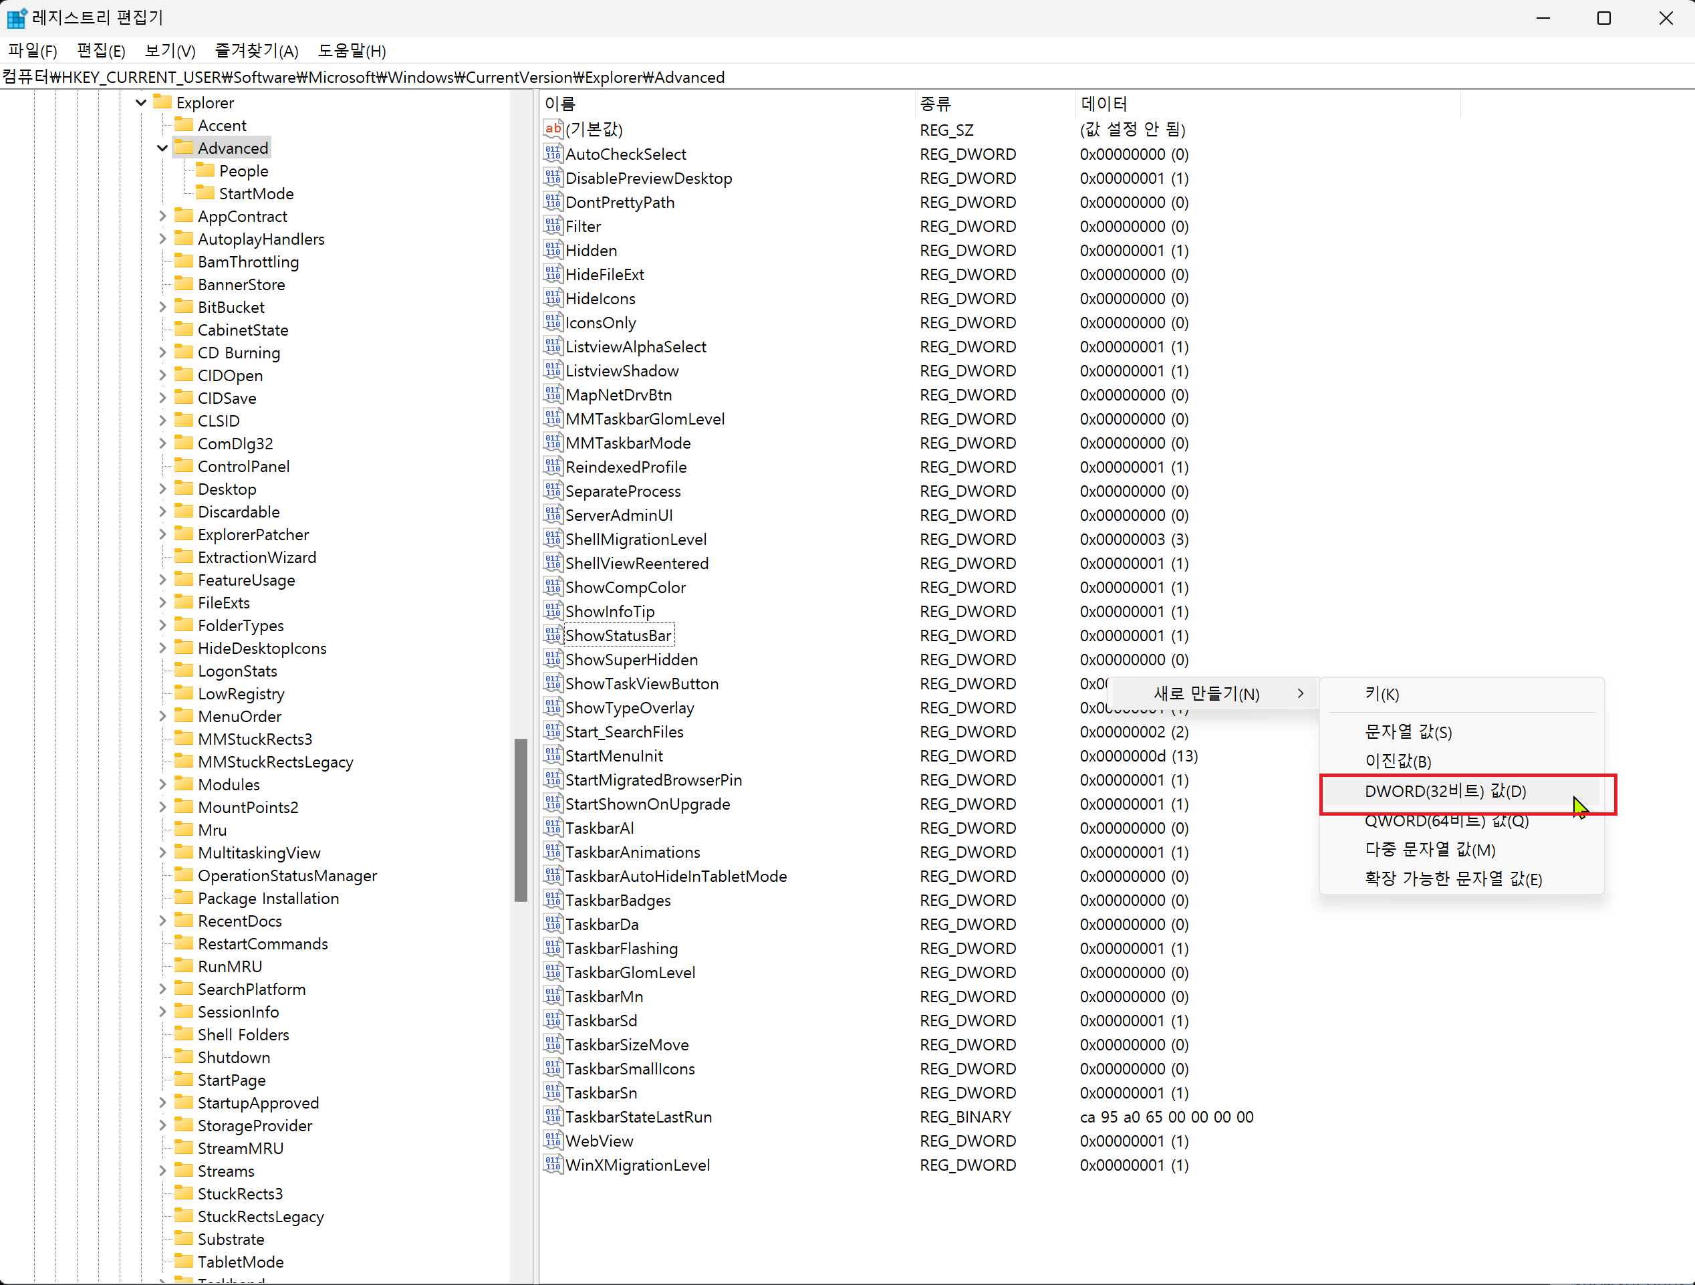Collapse the Explorer key in tree
This screenshot has width=1695, height=1285.
click(141, 103)
